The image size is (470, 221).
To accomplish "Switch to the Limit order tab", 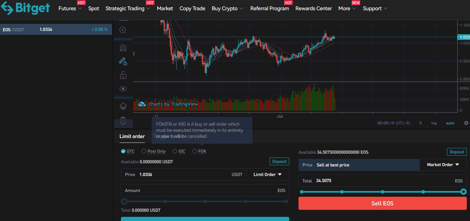I will pos(132,136).
